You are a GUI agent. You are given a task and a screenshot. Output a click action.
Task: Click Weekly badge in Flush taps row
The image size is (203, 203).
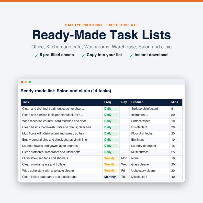(x=111, y=158)
